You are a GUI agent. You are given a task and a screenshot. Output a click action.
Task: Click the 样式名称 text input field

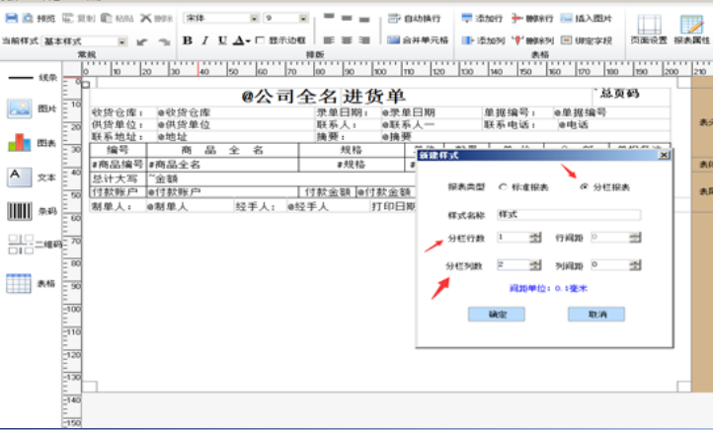pyautogui.click(x=568, y=214)
